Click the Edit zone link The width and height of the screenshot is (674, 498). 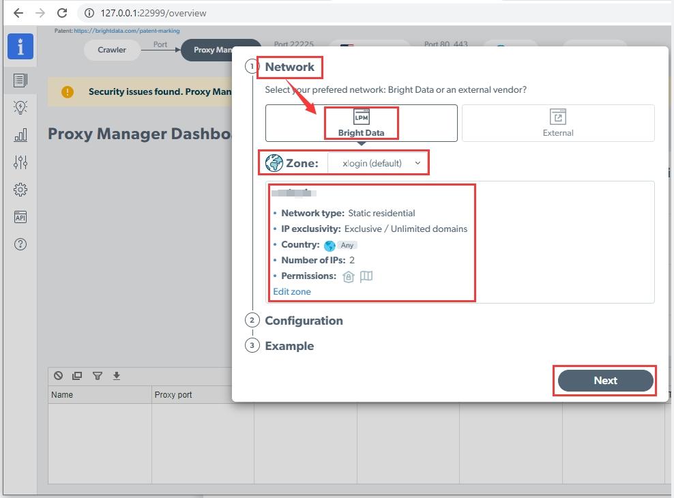[x=292, y=291]
